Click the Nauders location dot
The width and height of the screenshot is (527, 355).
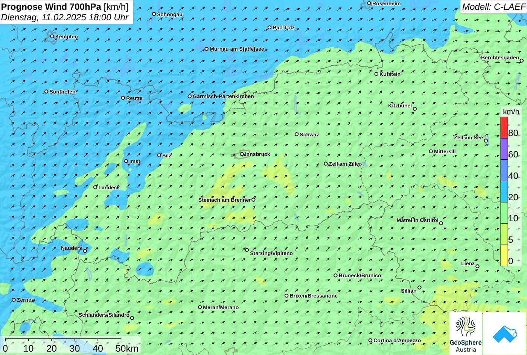tap(85, 251)
